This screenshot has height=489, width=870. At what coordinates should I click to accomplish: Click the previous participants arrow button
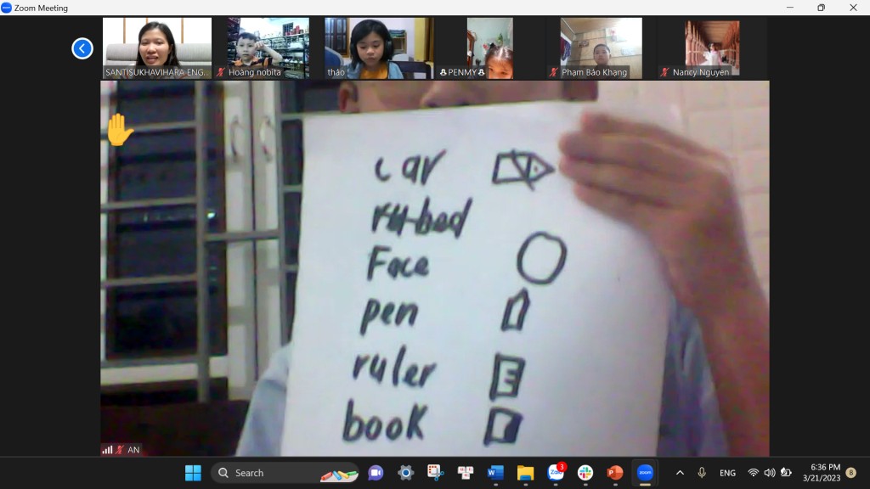[x=82, y=48]
